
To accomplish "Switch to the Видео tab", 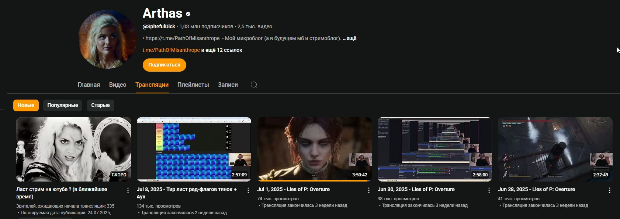I will tap(118, 85).
